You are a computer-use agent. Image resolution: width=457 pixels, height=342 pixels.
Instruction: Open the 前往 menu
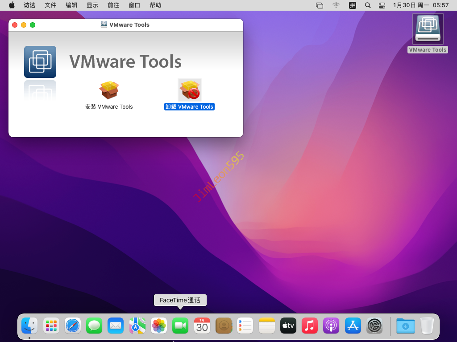coord(113,5)
